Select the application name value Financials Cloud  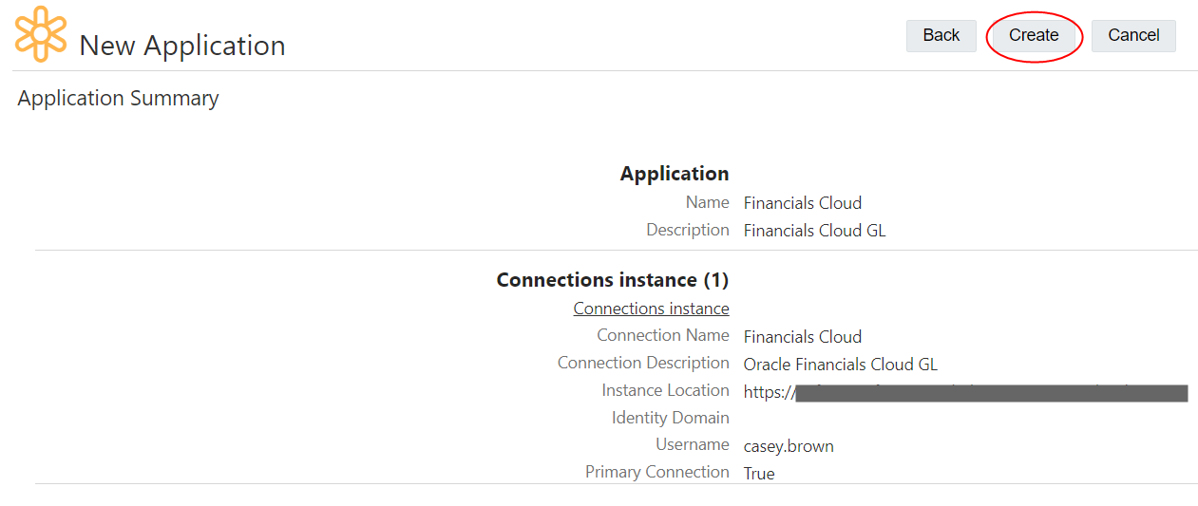(x=803, y=203)
